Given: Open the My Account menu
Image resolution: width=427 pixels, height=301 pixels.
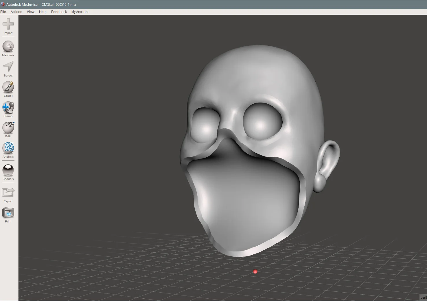Looking at the screenshot, I should click(80, 12).
